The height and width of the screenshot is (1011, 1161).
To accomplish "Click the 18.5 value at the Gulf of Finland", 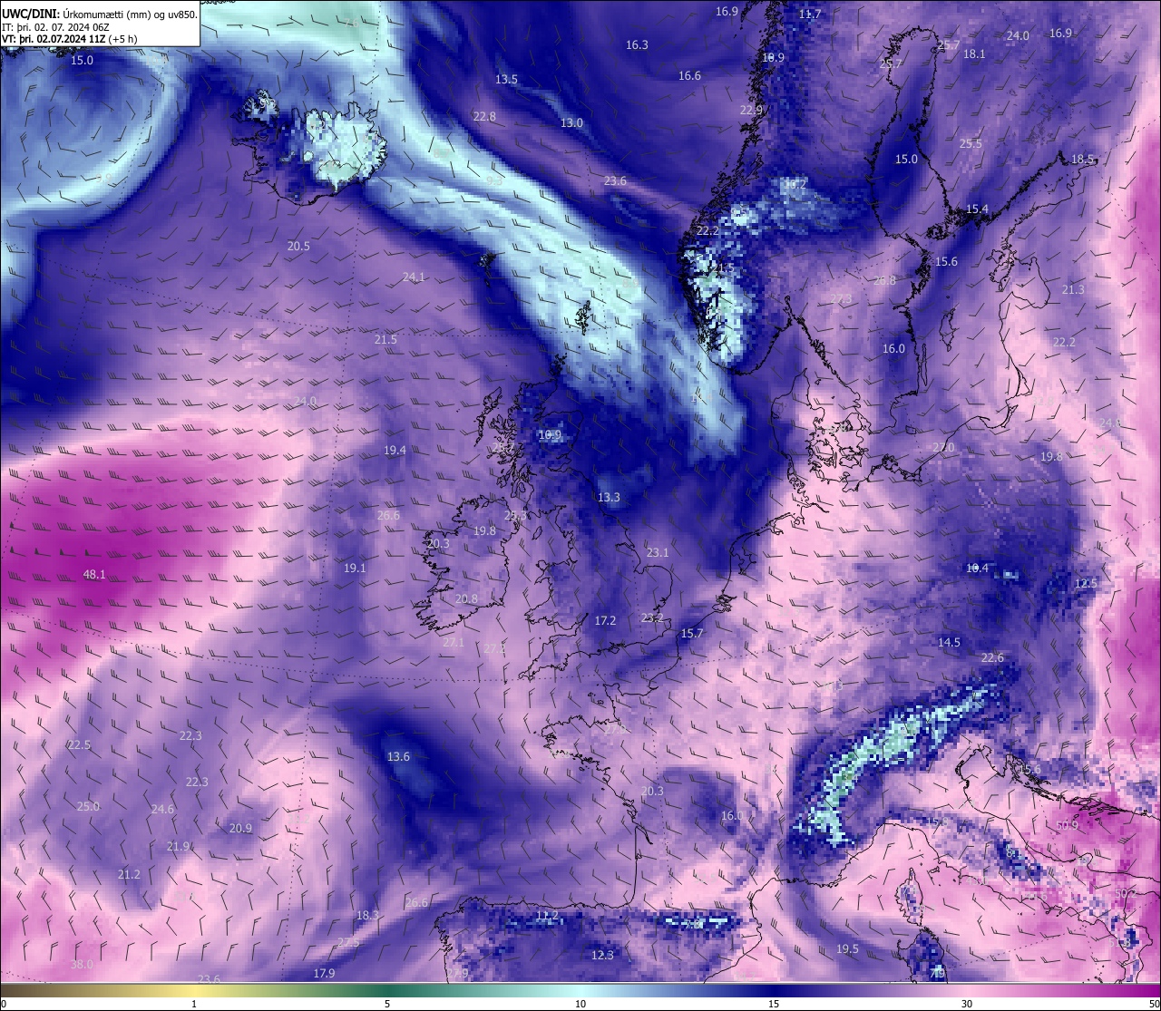I will [x=1083, y=160].
